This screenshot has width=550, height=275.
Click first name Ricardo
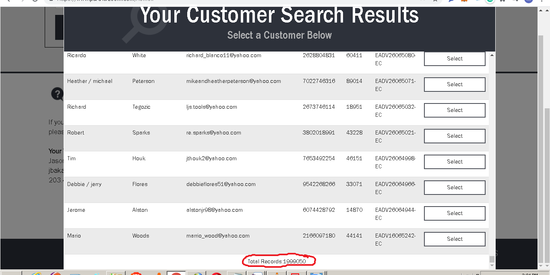tap(77, 56)
